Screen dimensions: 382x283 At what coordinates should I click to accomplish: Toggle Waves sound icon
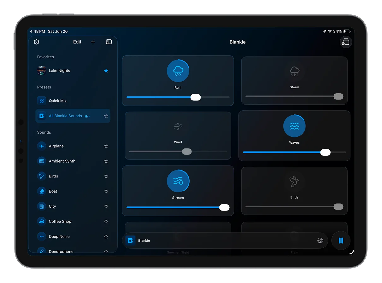pyautogui.click(x=294, y=126)
